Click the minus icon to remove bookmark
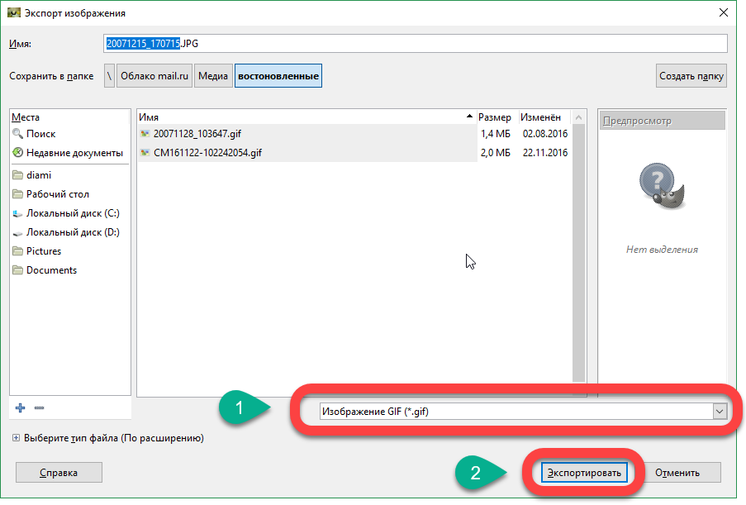Screen dimensions: 746x505 (39, 408)
